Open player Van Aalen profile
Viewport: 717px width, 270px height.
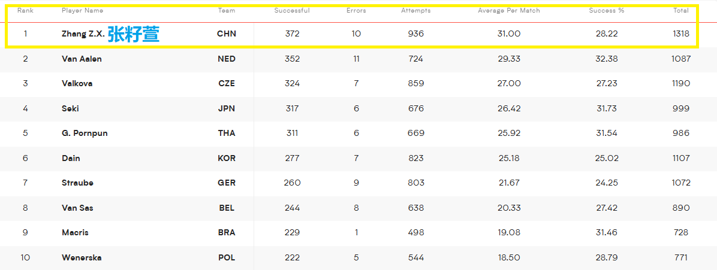coord(82,59)
